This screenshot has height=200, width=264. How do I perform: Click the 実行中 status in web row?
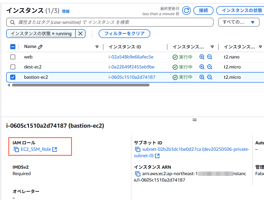[x=186, y=57]
